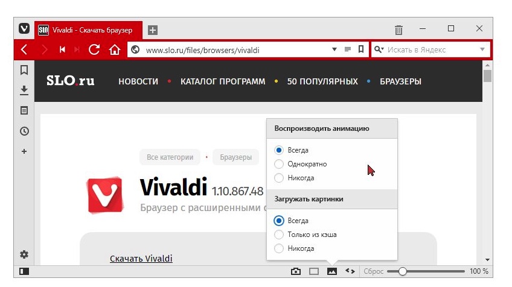Image resolution: width=512 pixels, height=287 pixels.
Task: Select Всегда under Загружать картинки
Action: 279,221
